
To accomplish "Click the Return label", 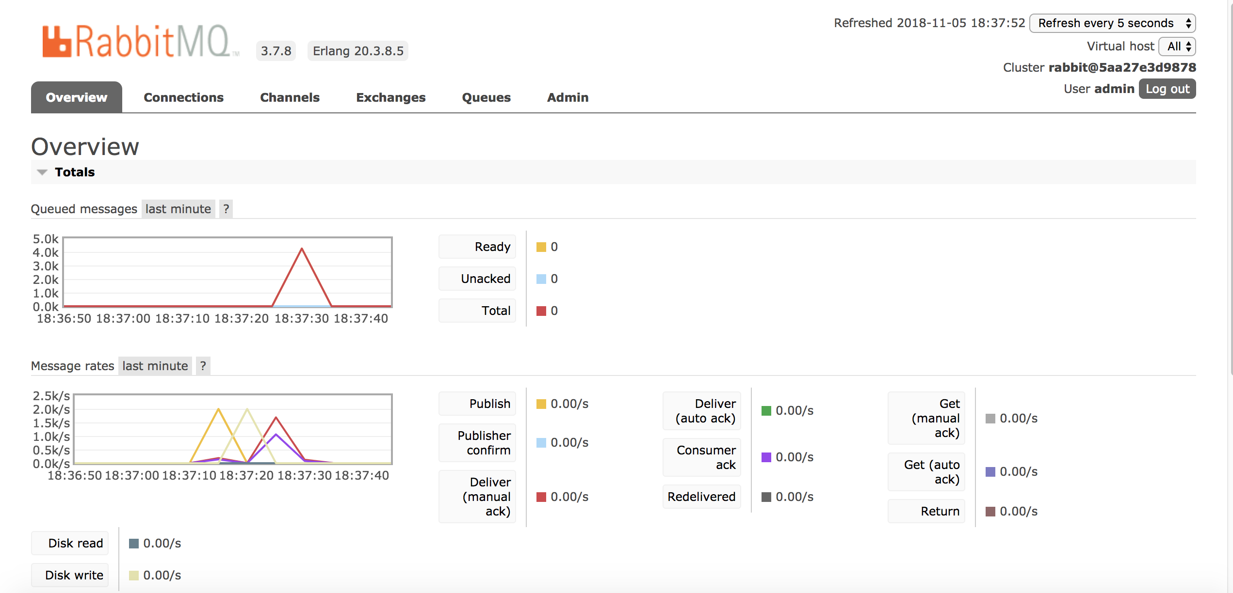I will (926, 511).
